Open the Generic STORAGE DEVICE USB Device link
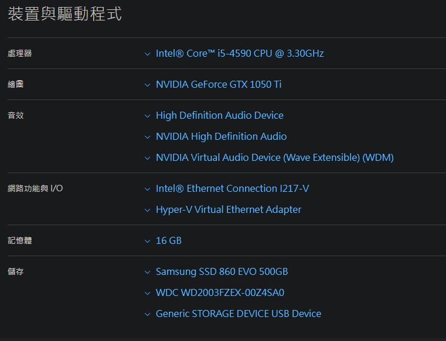 (x=239, y=314)
